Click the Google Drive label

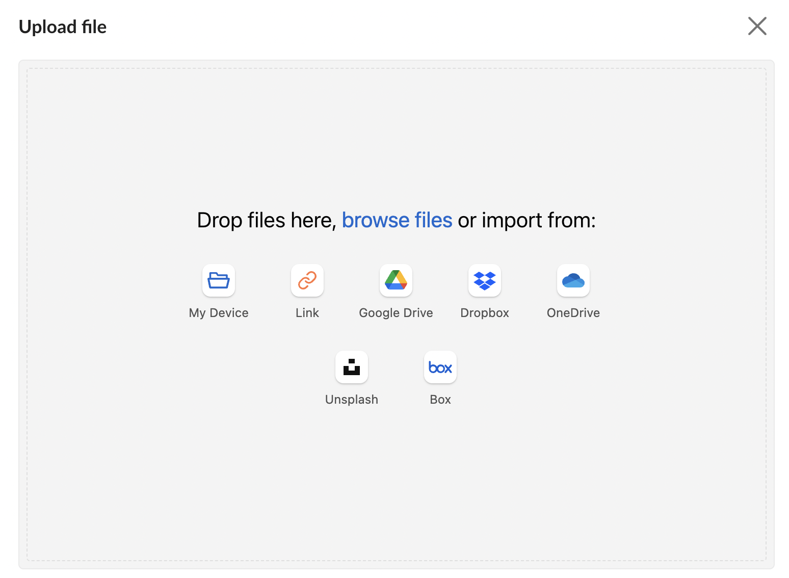(x=396, y=313)
